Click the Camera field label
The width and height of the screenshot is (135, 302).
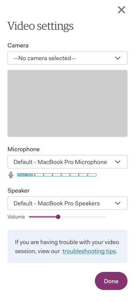coord(18,46)
